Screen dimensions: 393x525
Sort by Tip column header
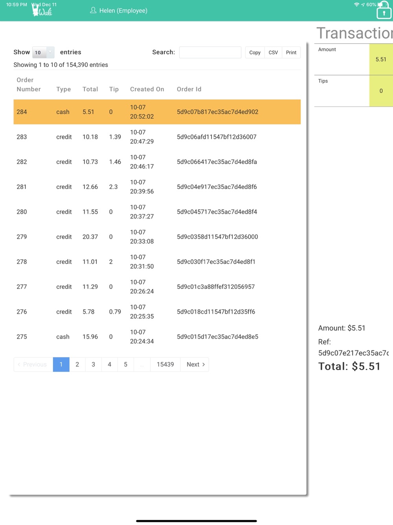(114, 89)
